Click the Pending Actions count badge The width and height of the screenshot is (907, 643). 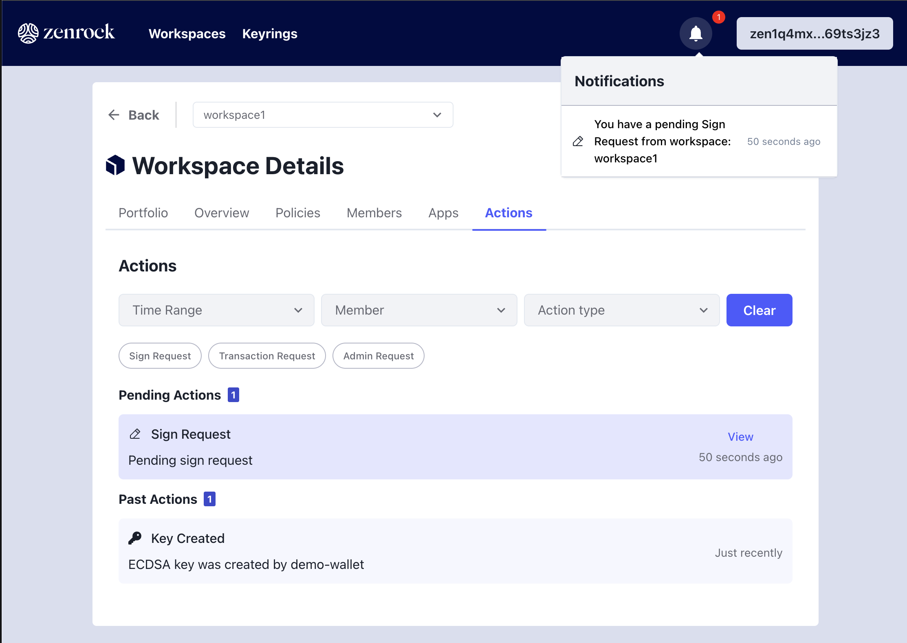[233, 395]
